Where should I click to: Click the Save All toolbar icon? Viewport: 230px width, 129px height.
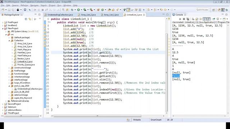13,10
